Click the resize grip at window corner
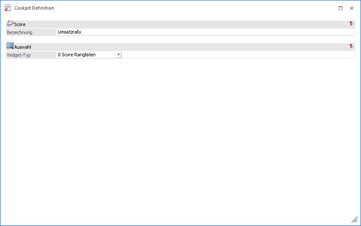361x226 pixels. point(354,220)
